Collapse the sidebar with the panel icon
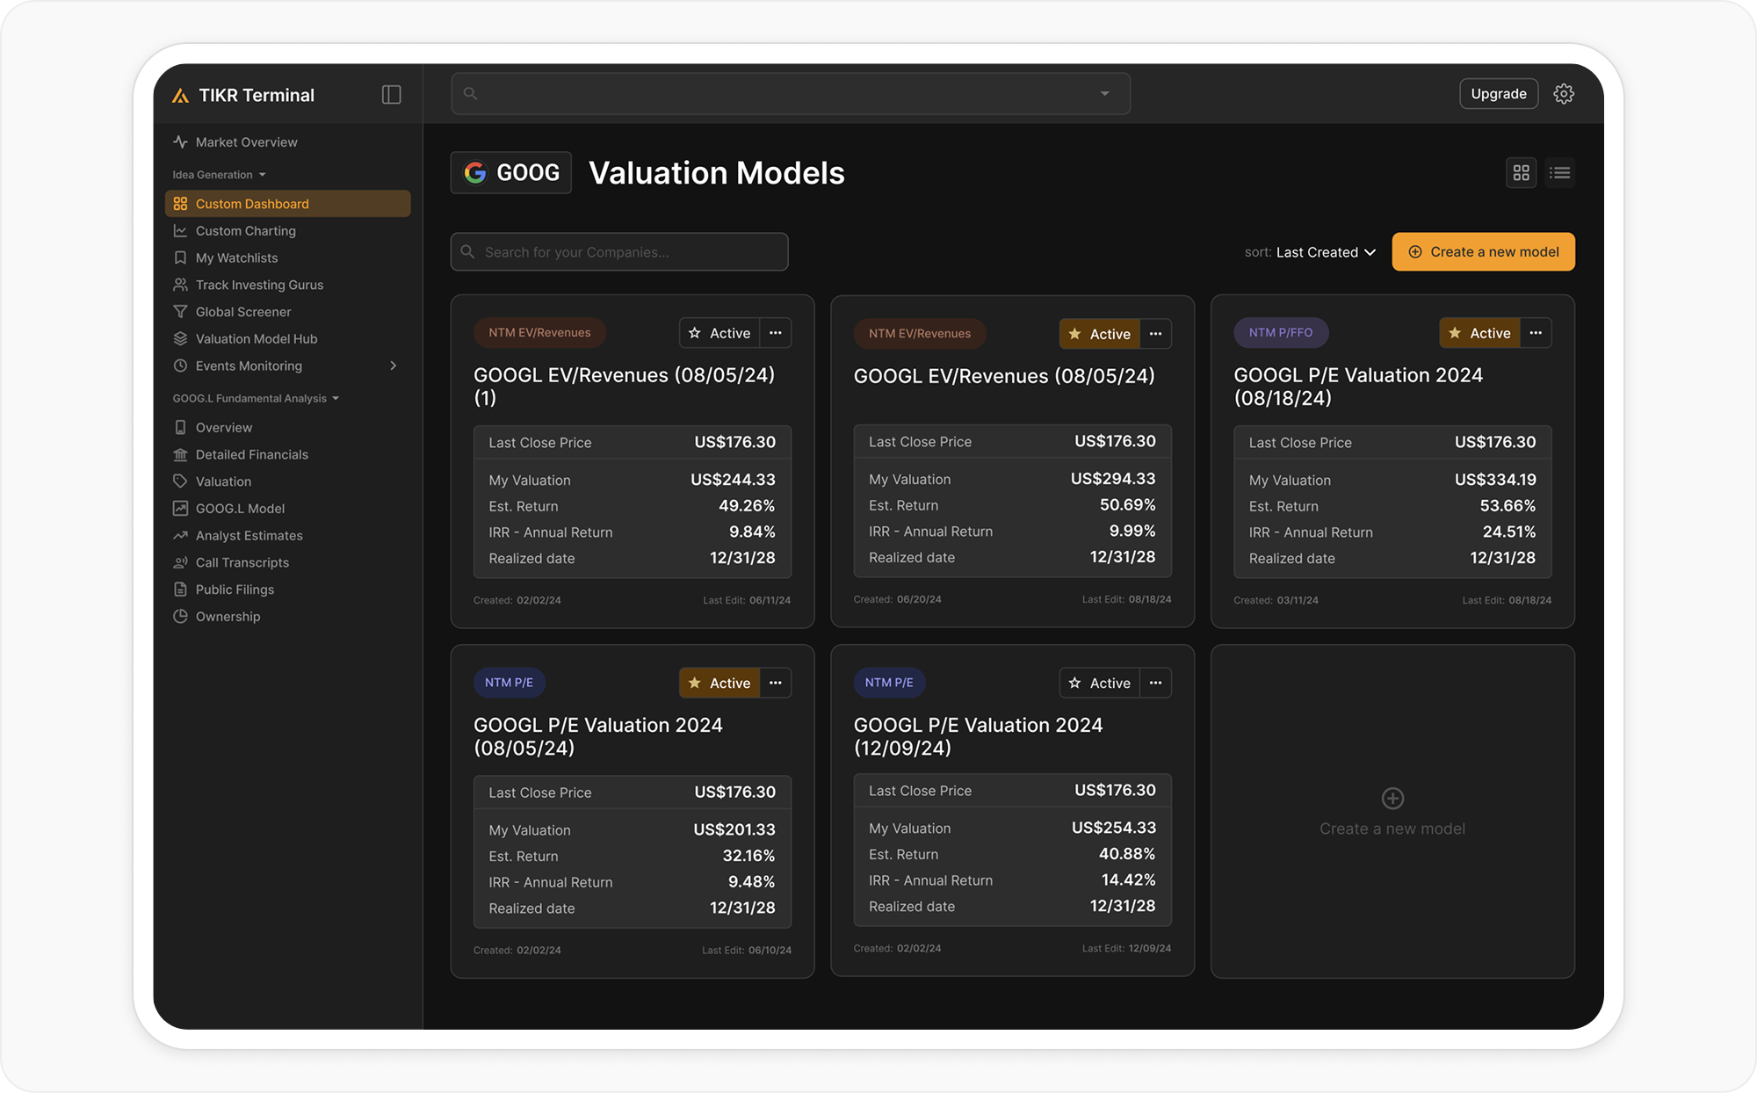Screen dimensions: 1757x1093 pos(391,95)
